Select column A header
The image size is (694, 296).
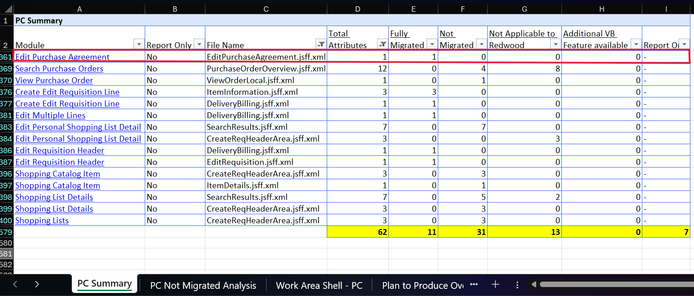coord(79,9)
